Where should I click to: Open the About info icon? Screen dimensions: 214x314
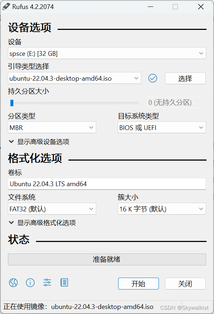30,283
